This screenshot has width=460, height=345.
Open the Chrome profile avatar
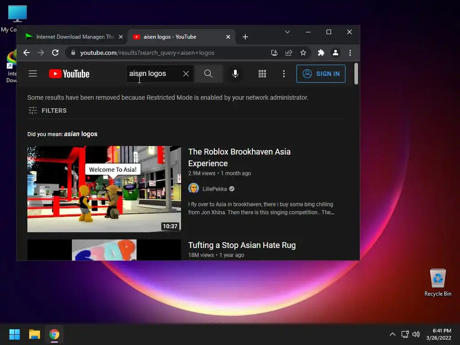pyautogui.click(x=335, y=53)
